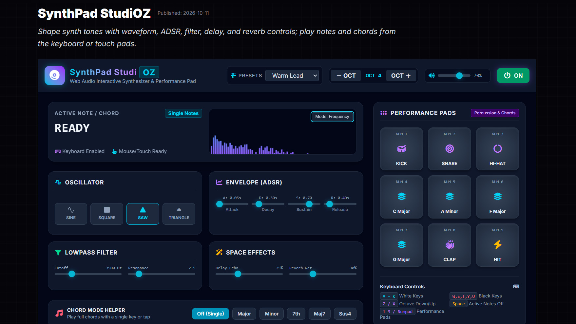Switch chord mode to Major
This screenshot has height=324, width=576.
coord(244,314)
